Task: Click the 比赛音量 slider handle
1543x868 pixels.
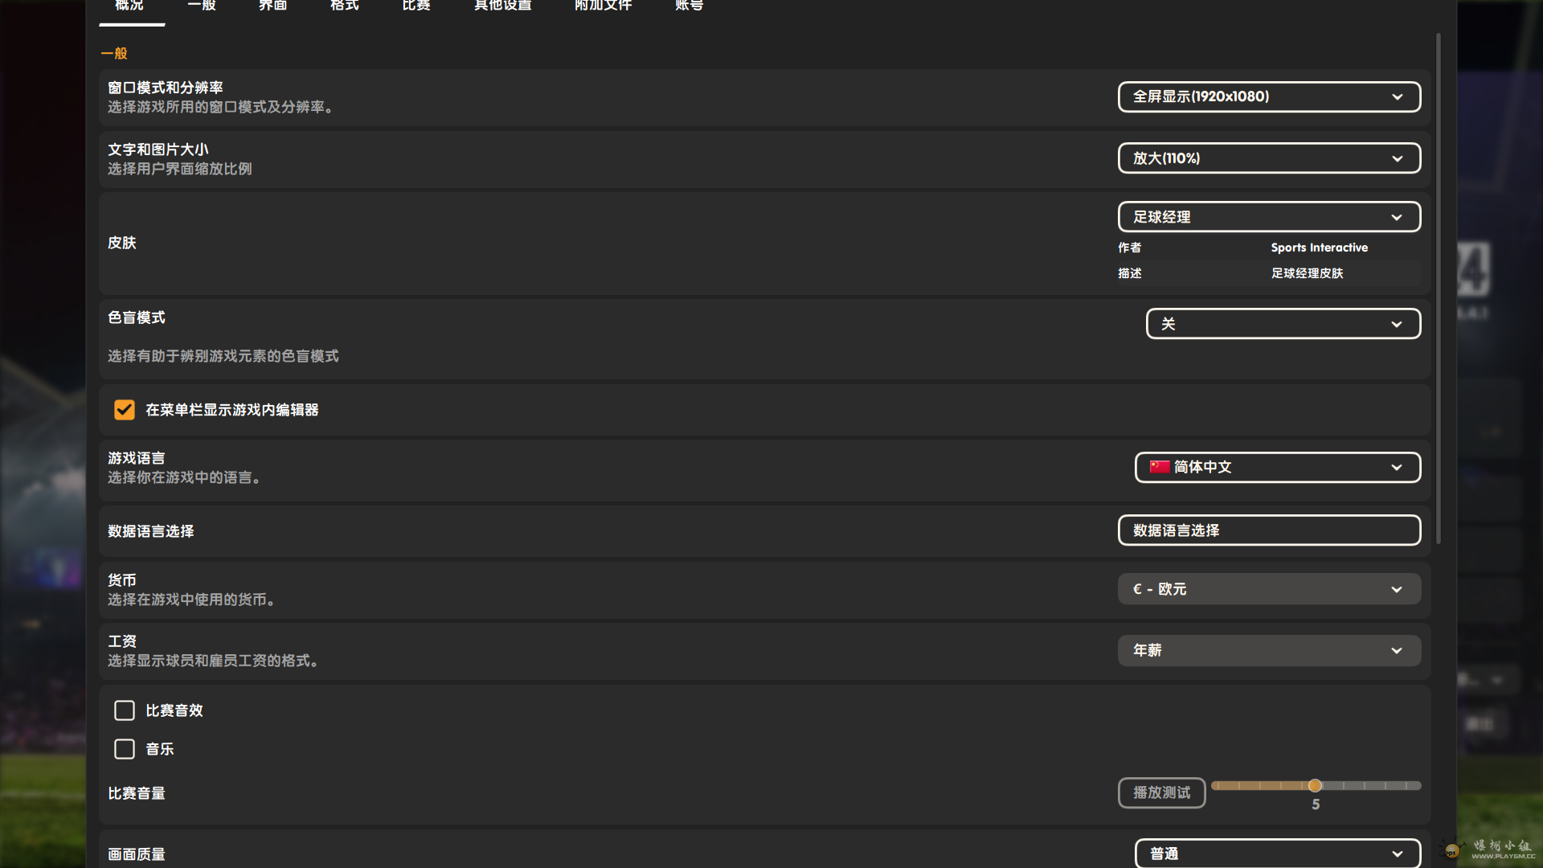Action: click(1315, 786)
